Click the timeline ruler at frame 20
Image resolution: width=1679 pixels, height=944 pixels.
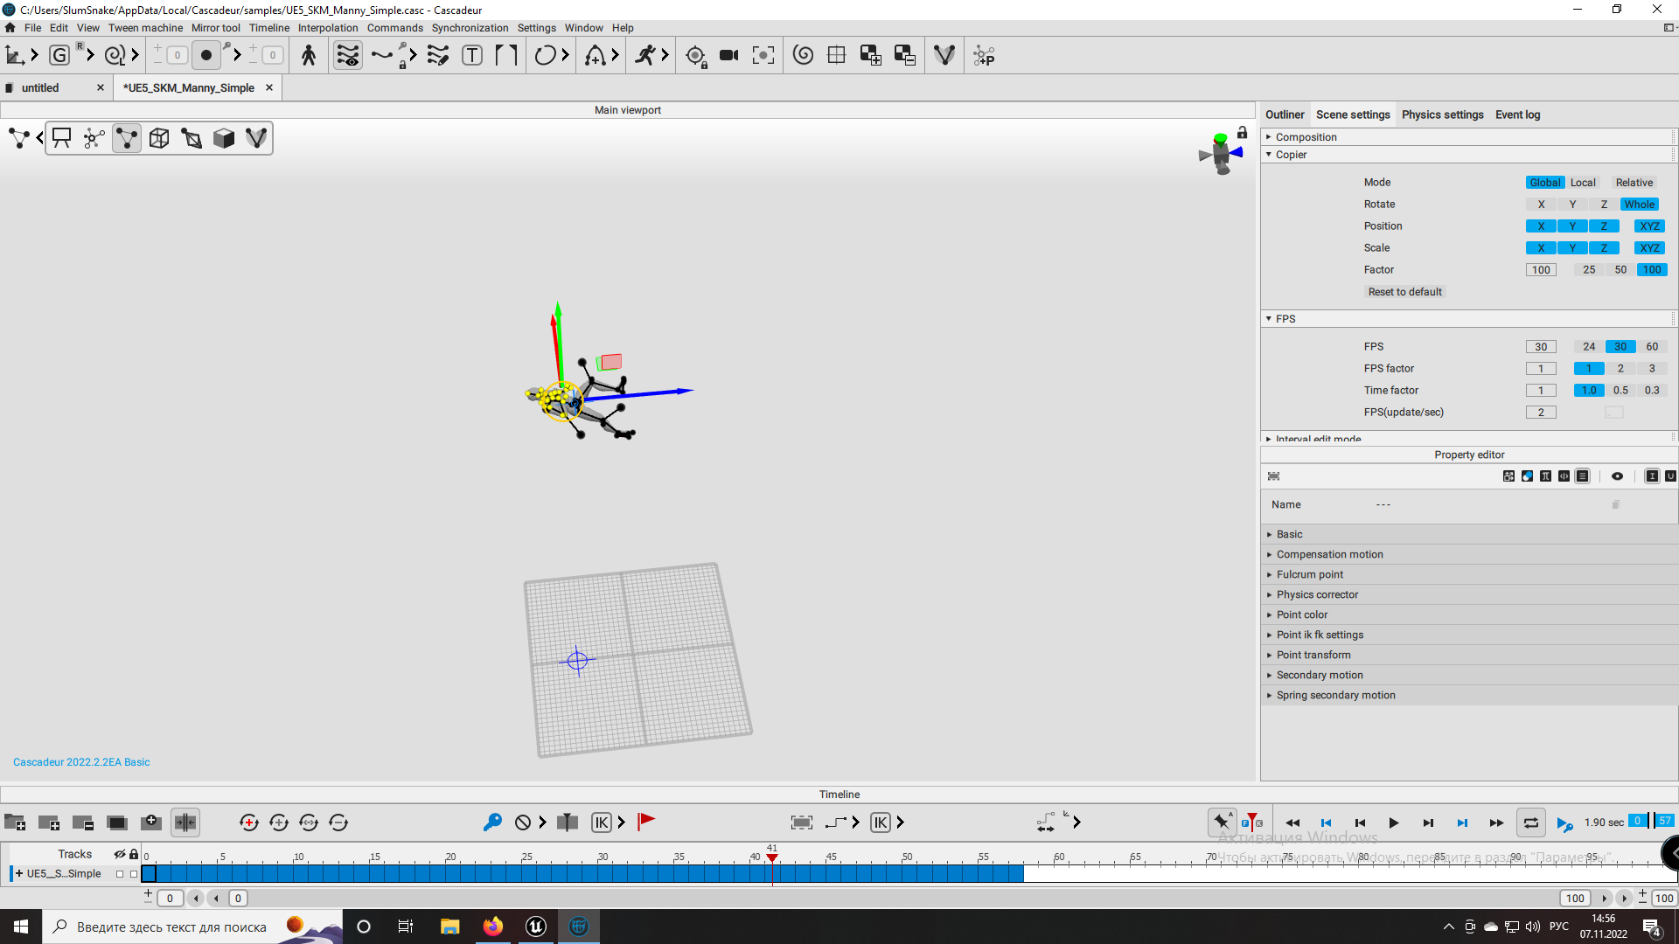(x=449, y=857)
